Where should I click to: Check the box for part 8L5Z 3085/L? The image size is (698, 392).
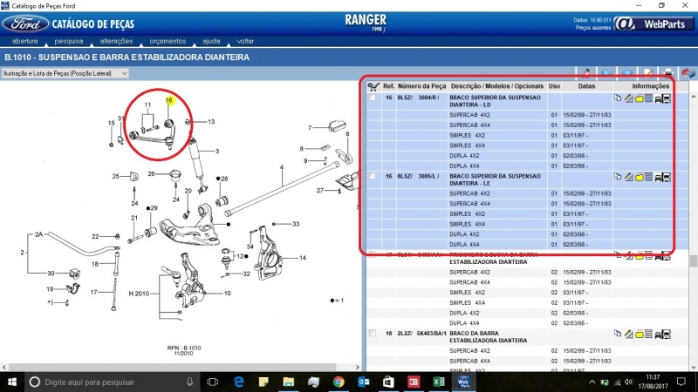[x=373, y=176]
